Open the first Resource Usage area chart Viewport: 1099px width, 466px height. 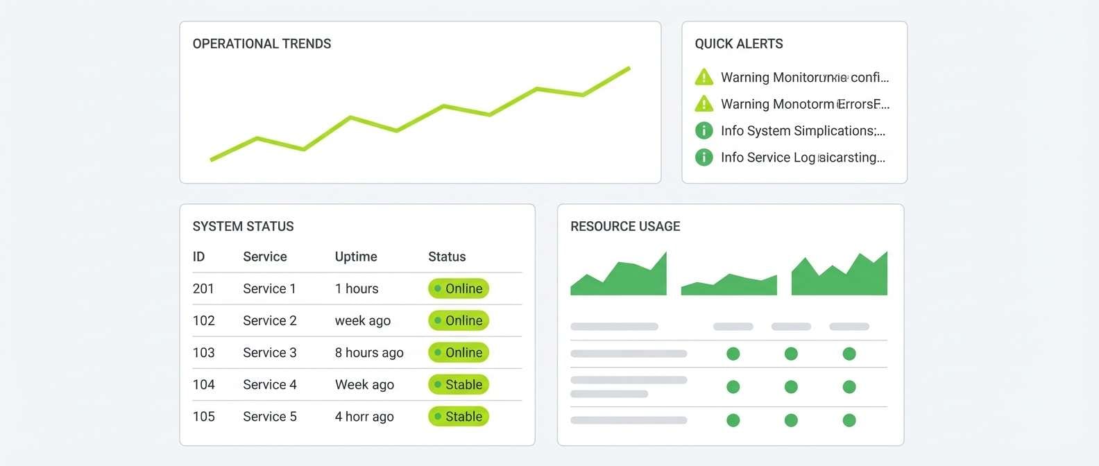618,273
